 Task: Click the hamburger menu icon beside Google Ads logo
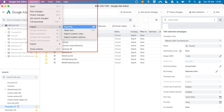(3, 12)
